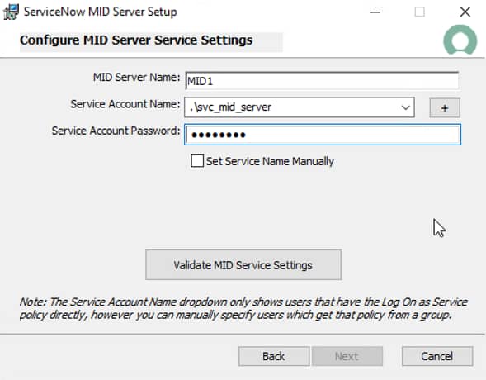Click the 'Configure MID Server Service Settings' heading
Screen dimensions: 486x380
pyautogui.click(x=136, y=40)
